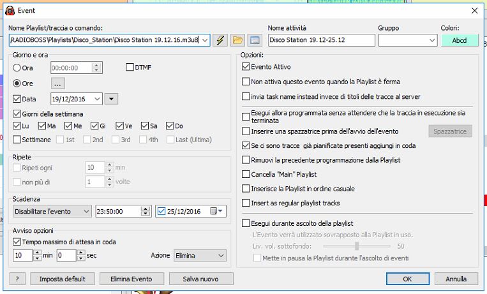Enable invia task name instead checkbox
The width and height of the screenshot is (487, 294).
[246, 96]
